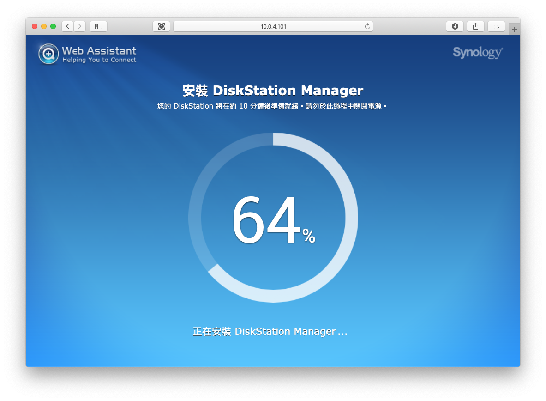The image size is (546, 401).
Task: Open the privacy report shield button
Action: (x=161, y=26)
